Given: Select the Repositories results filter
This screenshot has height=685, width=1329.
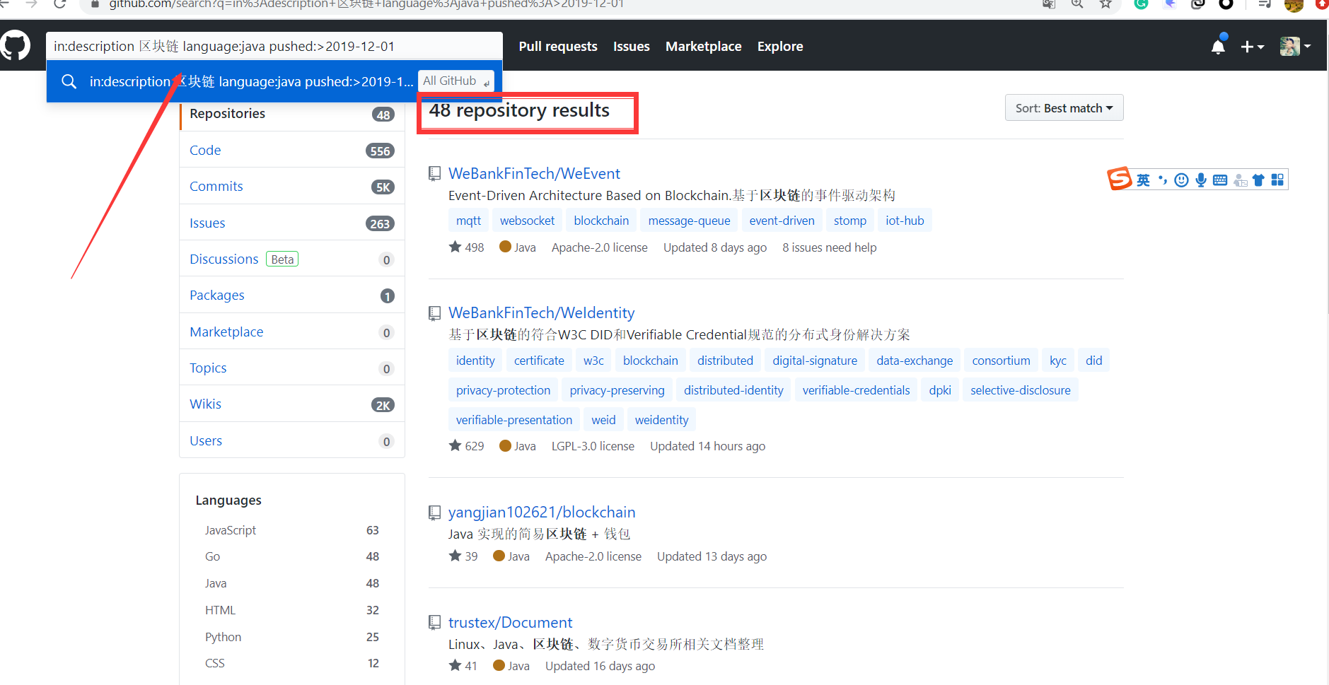Looking at the screenshot, I should [292, 114].
